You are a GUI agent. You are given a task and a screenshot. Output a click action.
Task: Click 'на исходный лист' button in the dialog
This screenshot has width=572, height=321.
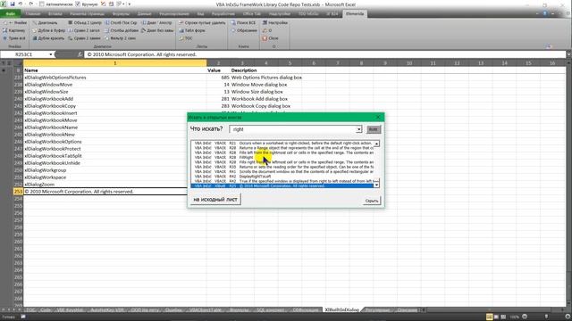point(215,200)
